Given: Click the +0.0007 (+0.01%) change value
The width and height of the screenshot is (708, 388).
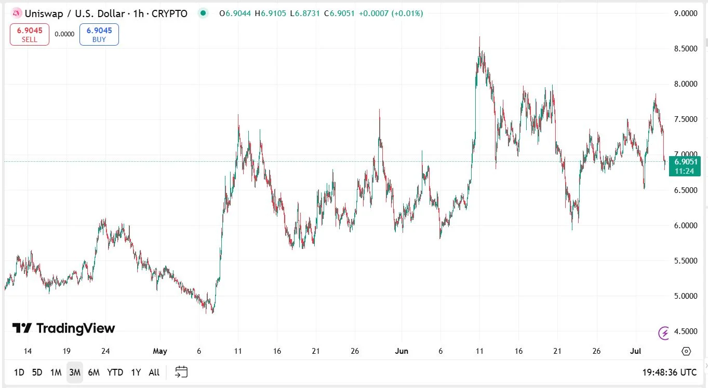Looking at the screenshot, I should pyautogui.click(x=391, y=13).
